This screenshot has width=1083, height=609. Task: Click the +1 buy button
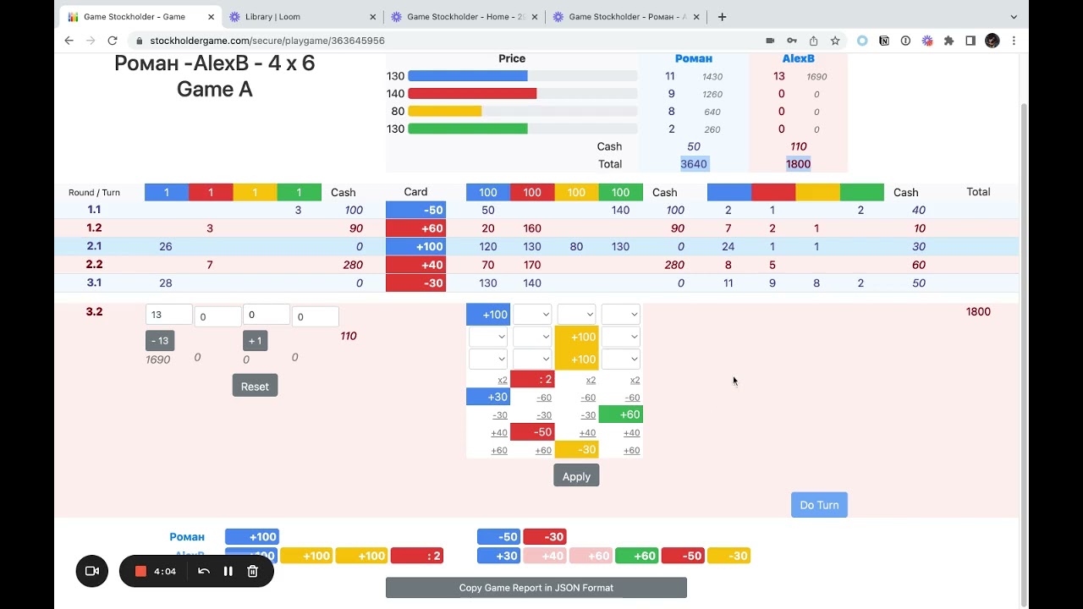[255, 341]
